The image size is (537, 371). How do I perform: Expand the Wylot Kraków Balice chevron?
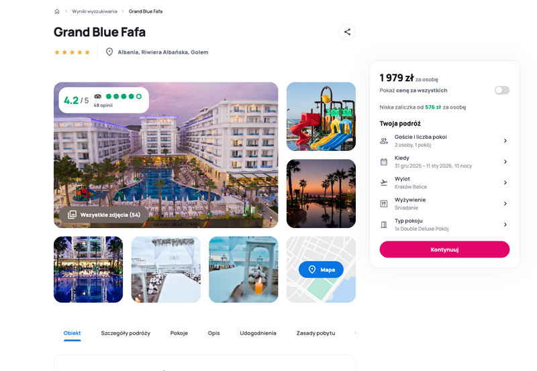505,182
